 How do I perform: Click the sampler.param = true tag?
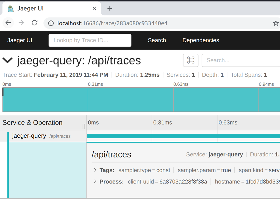[x=204, y=170]
